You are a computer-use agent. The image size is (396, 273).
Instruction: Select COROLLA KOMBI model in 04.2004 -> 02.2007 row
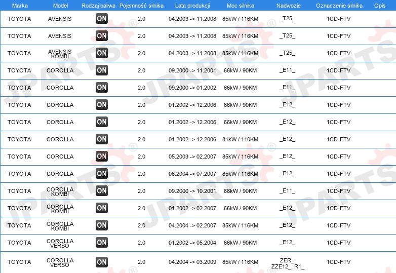pyautogui.click(x=60, y=226)
